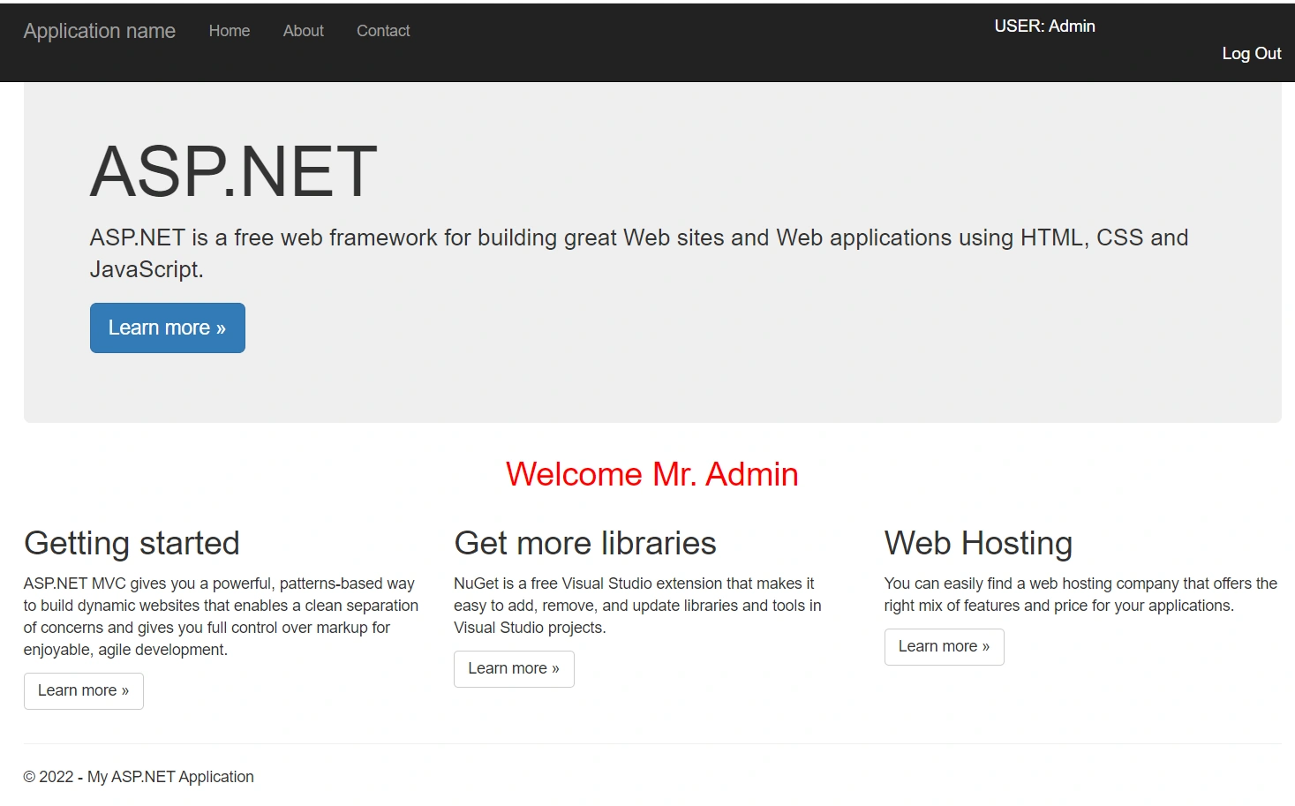Image resolution: width=1295 pixels, height=806 pixels.
Task: Click the Welcome Mr. Admin text
Action: coord(652,474)
